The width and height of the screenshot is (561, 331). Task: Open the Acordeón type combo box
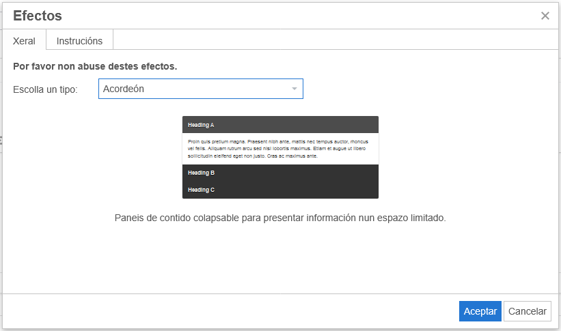point(200,89)
